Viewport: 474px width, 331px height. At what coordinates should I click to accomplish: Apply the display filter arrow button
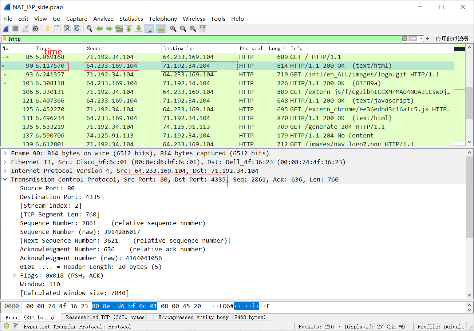[413, 39]
